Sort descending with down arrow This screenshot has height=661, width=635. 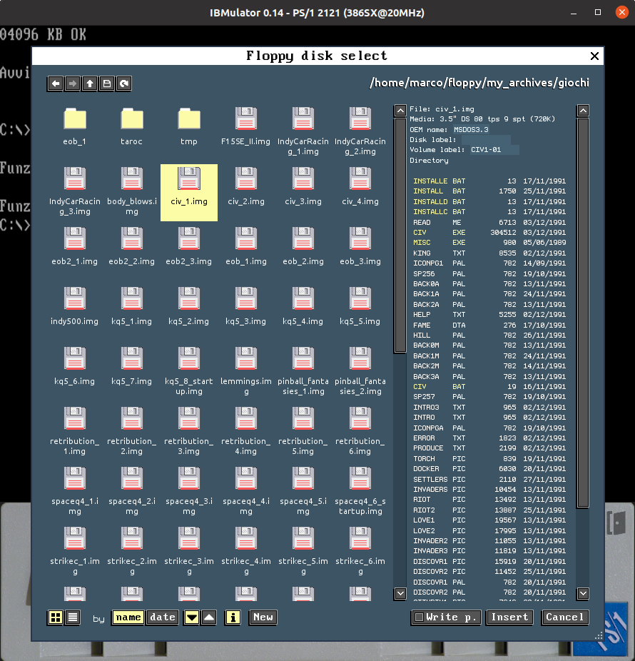pos(192,617)
